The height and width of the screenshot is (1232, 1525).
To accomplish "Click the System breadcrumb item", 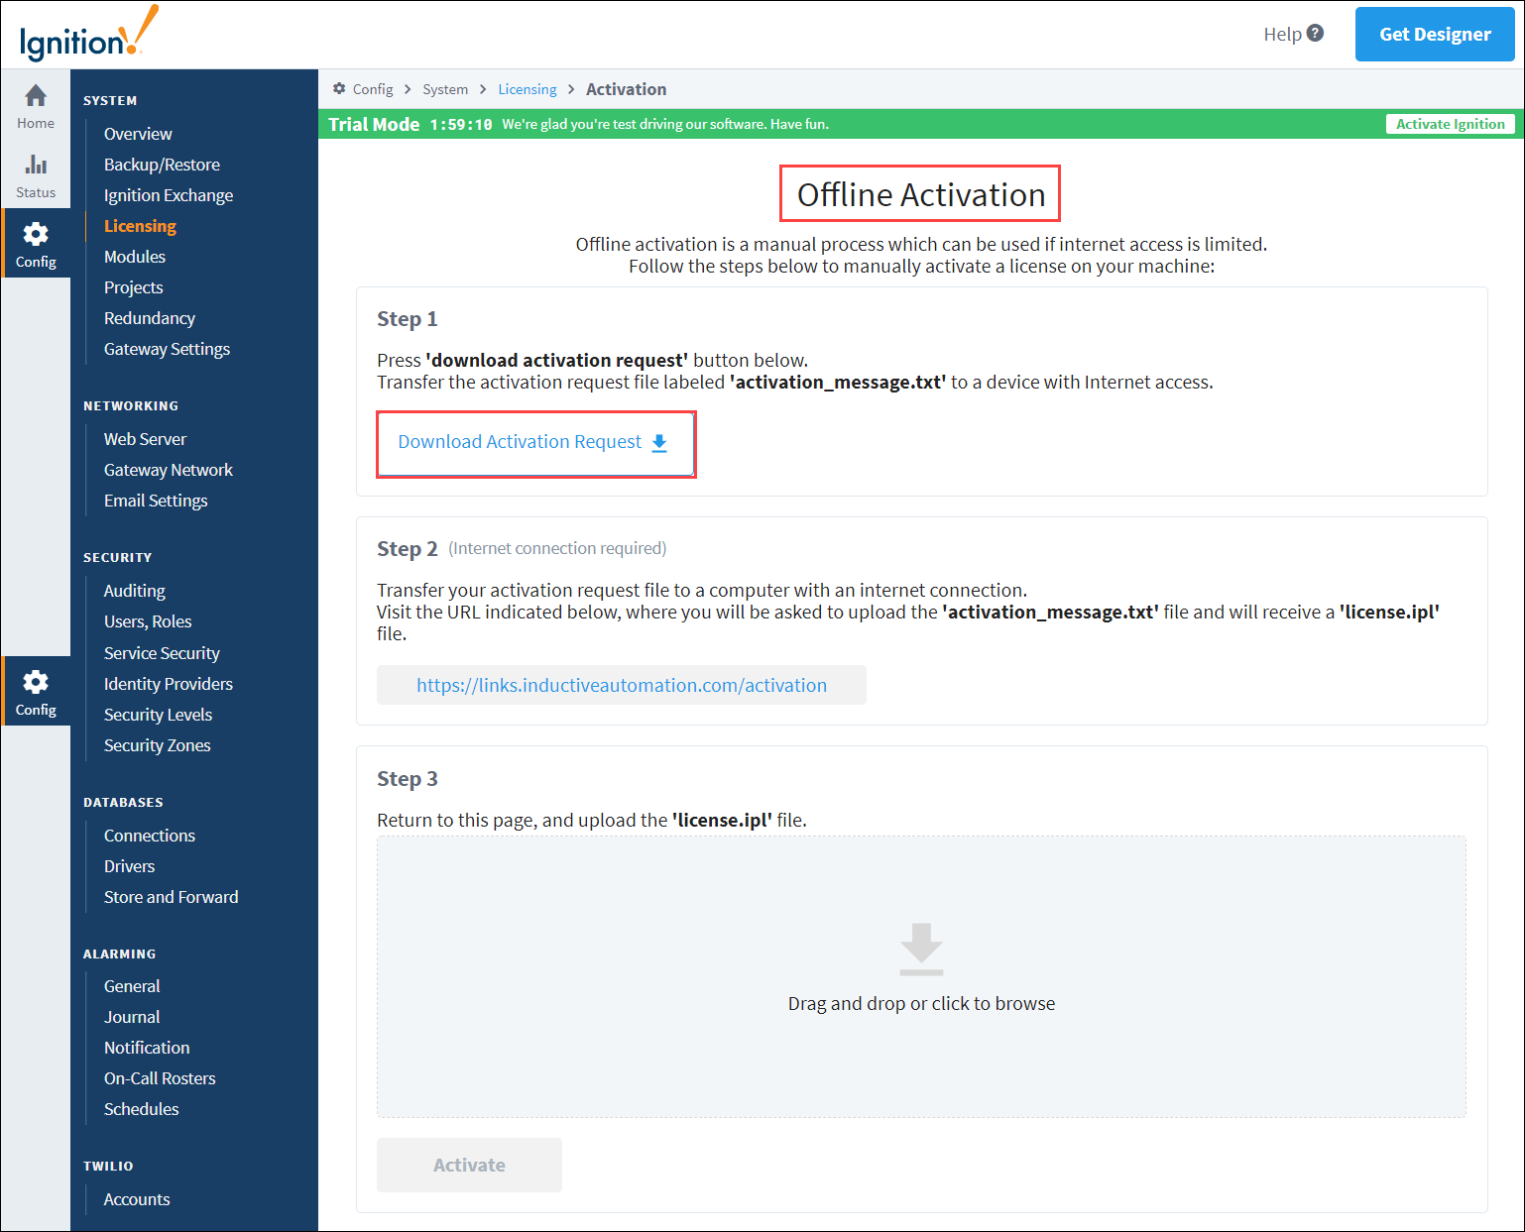I will [x=445, y=89].
